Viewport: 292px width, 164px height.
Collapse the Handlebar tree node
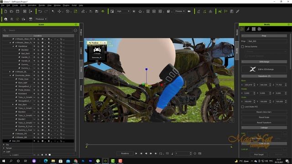pyautogui.click(x=13, y=46)
